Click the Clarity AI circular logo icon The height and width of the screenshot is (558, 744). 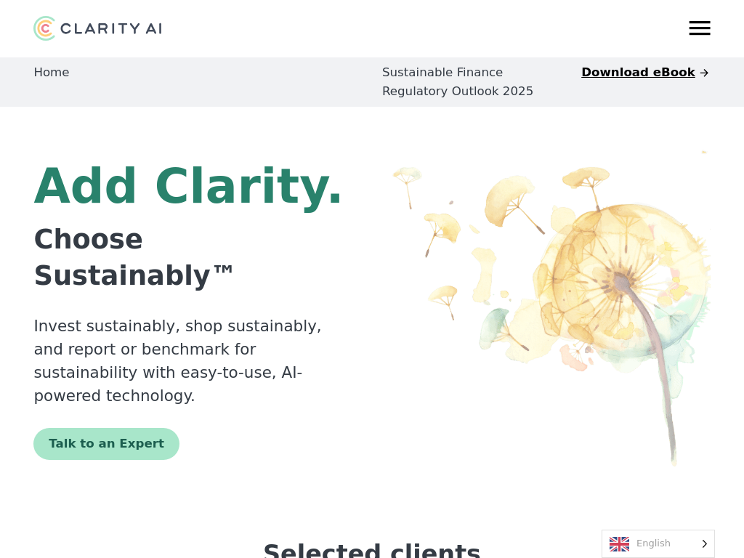tap(44, 28)
